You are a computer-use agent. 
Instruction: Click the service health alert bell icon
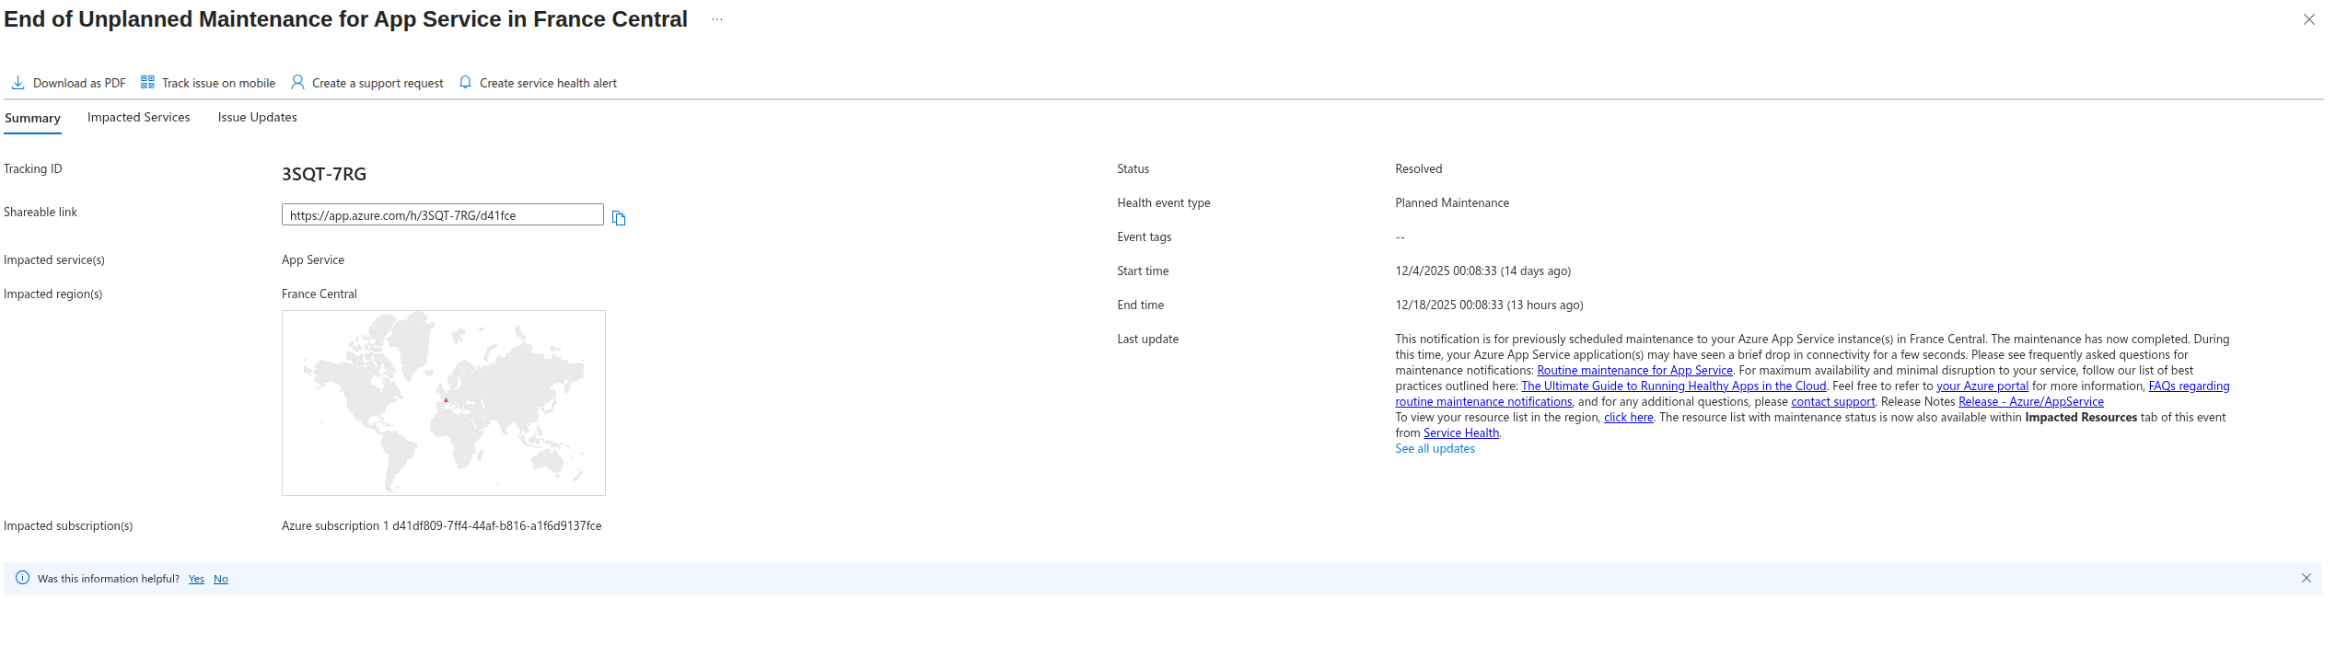pos(465,82)
